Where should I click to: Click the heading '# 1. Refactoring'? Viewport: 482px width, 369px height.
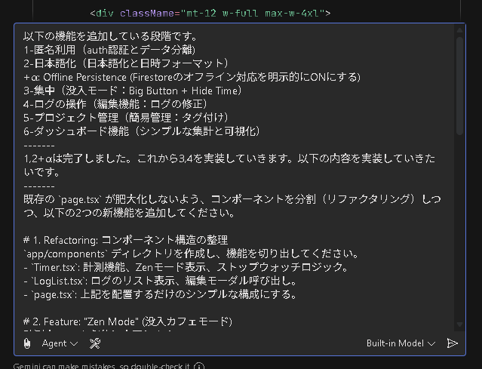[x=125, y=240]
